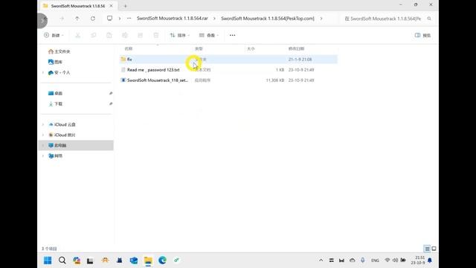Open 主文件夹 (Home) in the sidebar

tap(59, 51)
